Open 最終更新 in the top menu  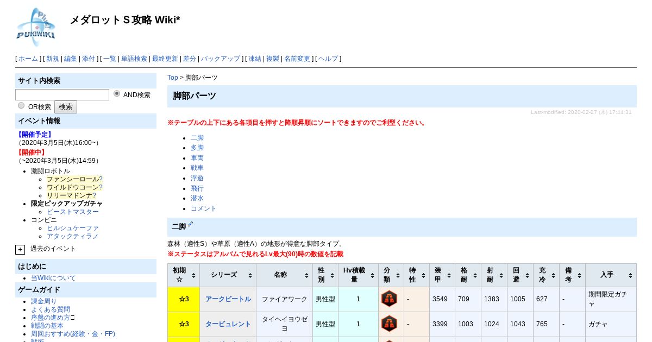coord(165,59)
